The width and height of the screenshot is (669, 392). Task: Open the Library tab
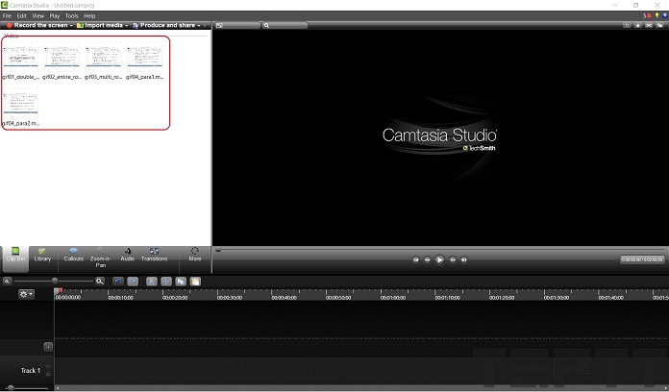tap(42, 255)
